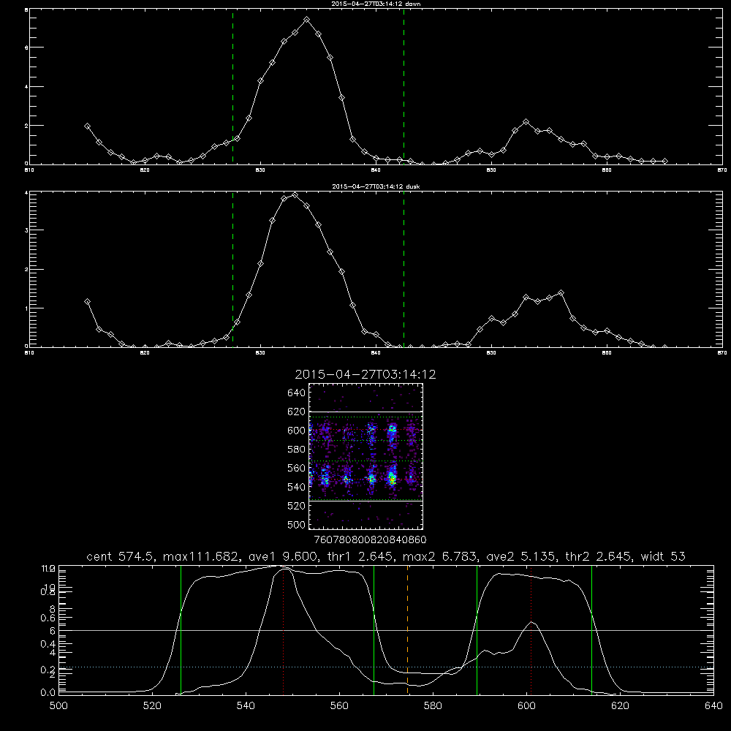Select the highest data point of the dawn curve
Viewport: 731px width, 731px height.
[306, 20]
